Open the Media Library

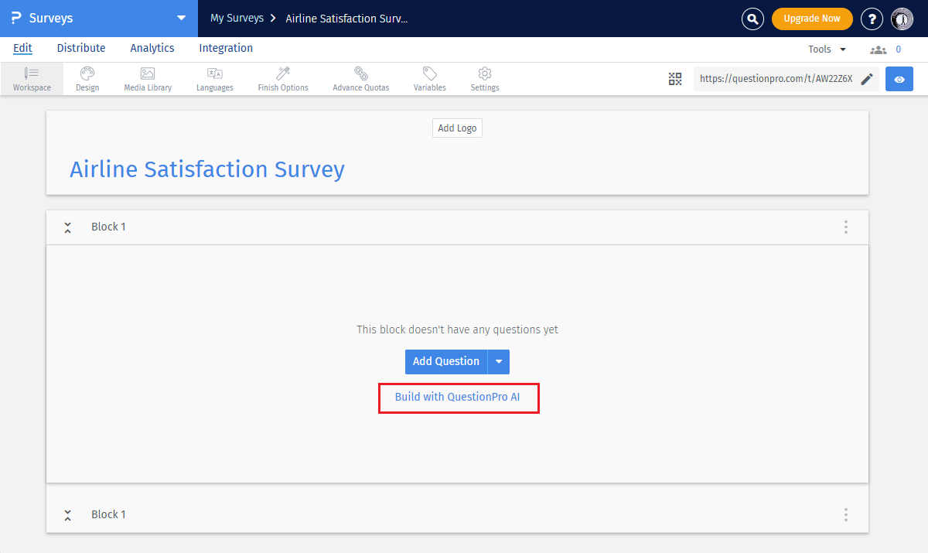148,78
